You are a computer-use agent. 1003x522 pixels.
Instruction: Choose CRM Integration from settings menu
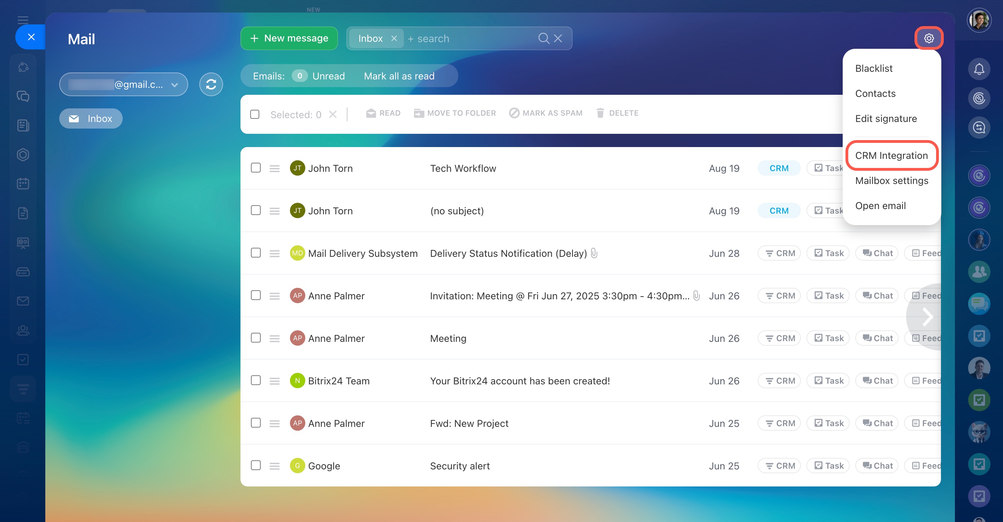891,155
